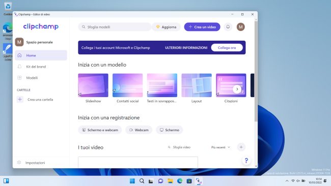Image resolution: width=331 pixels, height=186 pixels.
Task: Open the help question mark button
Action: point(246,161)
